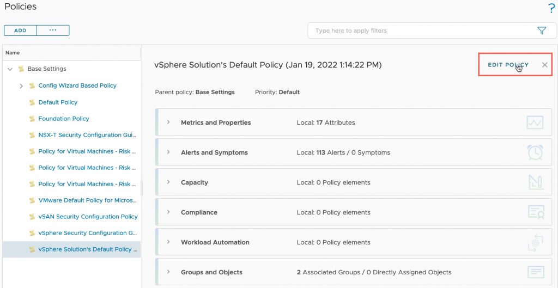Collapse the Base Settings tree node

[10, 69]
